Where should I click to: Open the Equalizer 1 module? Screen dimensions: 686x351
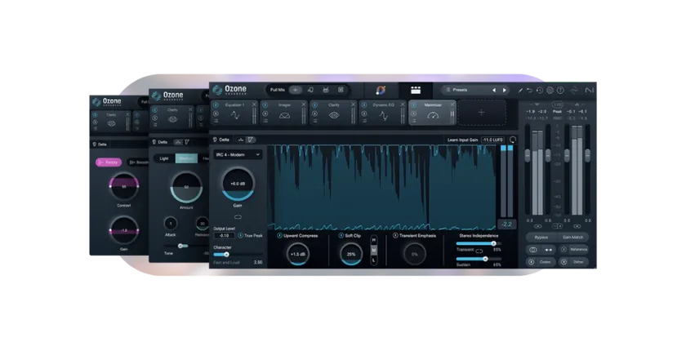(x=235, y=113)
